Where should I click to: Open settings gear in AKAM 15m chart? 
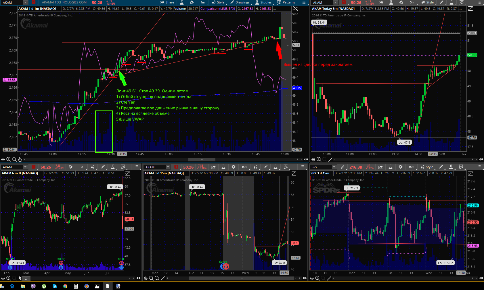pos(234,167)
